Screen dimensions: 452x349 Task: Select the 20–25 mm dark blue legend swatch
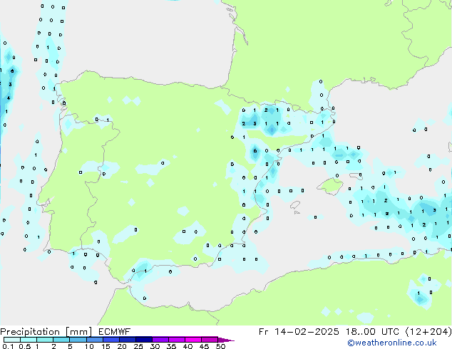coord(128,340)
